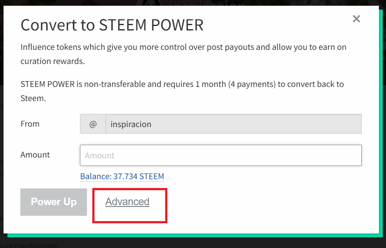Click the From field label
The image size is (386, 248).
[30, 124]
